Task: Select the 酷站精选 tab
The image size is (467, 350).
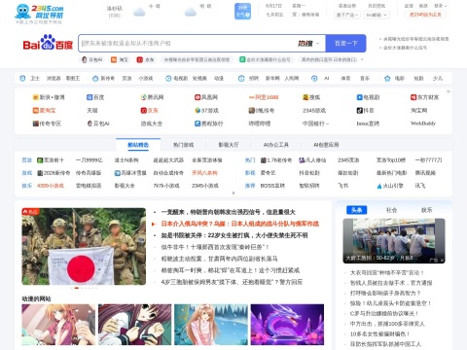Action: point(138,145)
